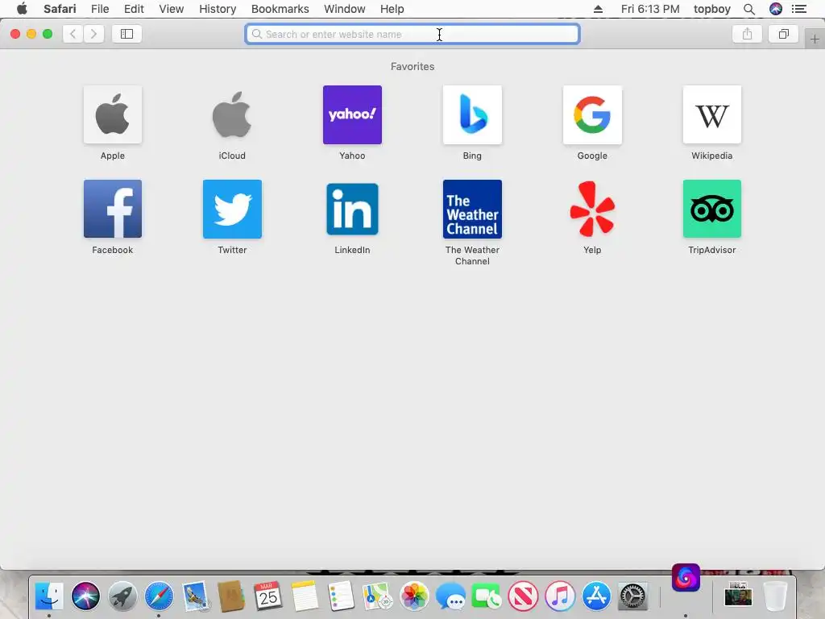Open Calendar from the Dock
825x619 pixels.
pyautogui.click(x=267, y=596)
